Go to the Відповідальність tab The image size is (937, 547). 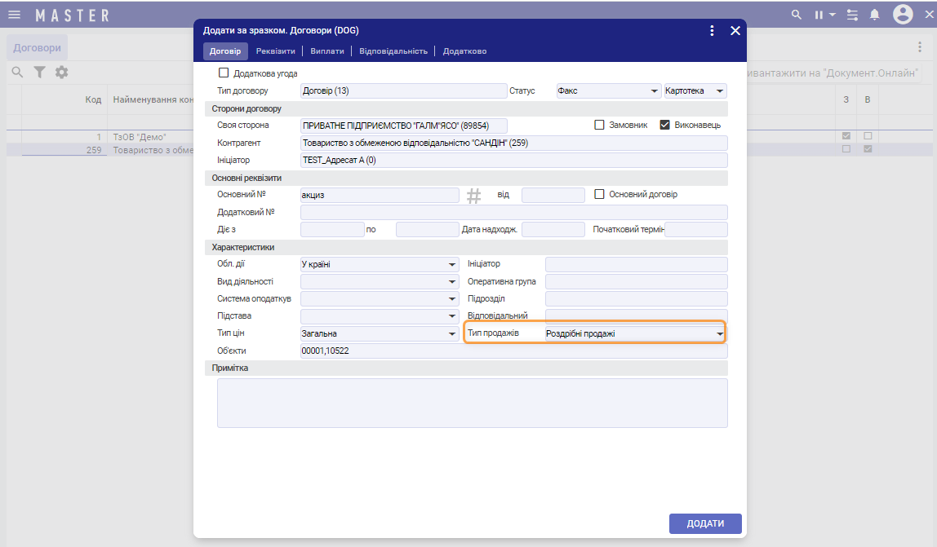393,51
